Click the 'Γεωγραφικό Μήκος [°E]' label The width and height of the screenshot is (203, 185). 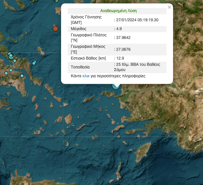88,49
